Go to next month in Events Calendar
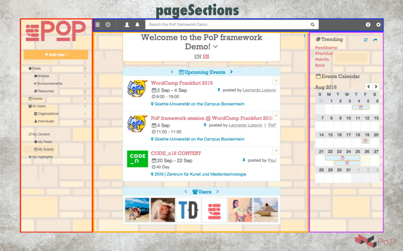403x251 pixels. [x=376, y=87]
